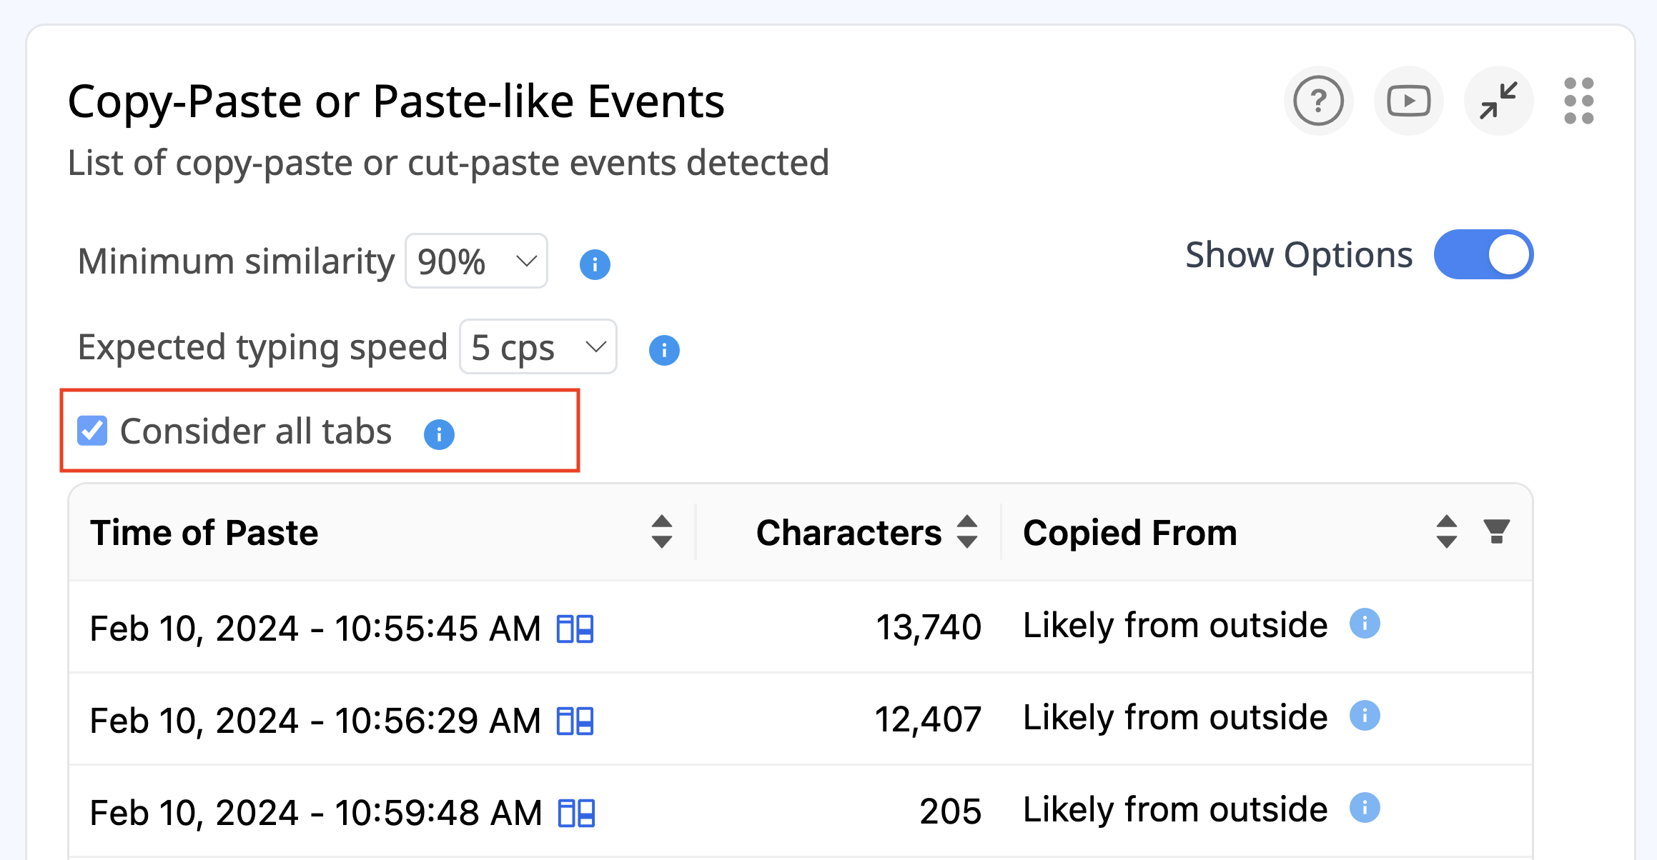This screenshot has width=1657, height=860.
Task: Filter the Copied From column
Action: click(1495, 531)
